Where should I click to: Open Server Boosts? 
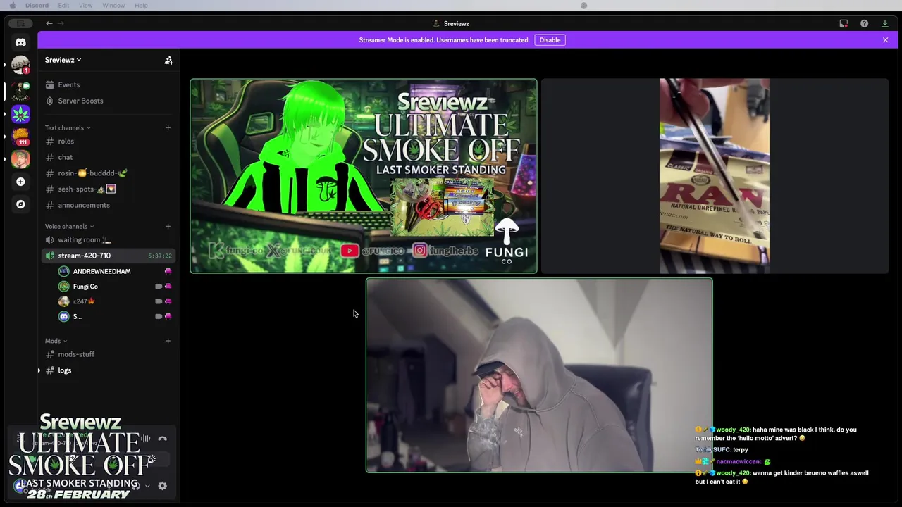[107, 101]
